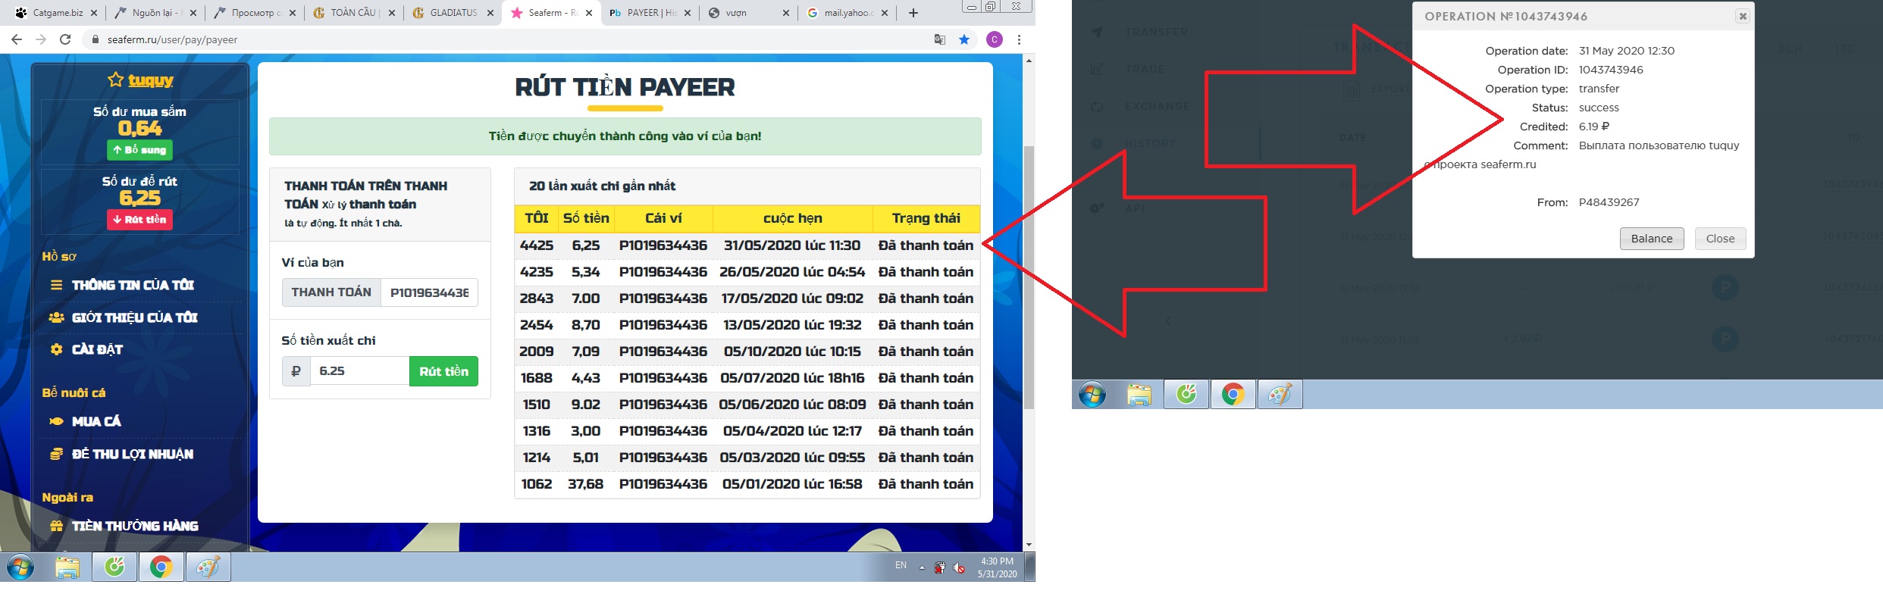Click the Số tiền column header

[x=586, y=218]
